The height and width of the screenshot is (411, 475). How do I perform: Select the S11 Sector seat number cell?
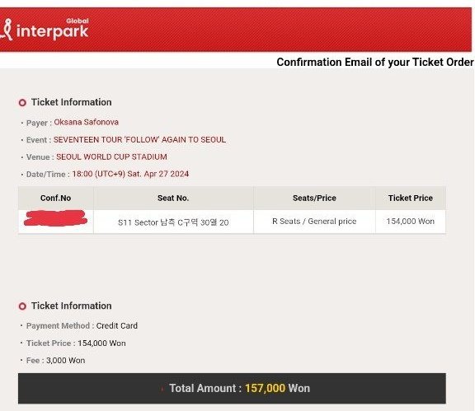tap(173, 222)
